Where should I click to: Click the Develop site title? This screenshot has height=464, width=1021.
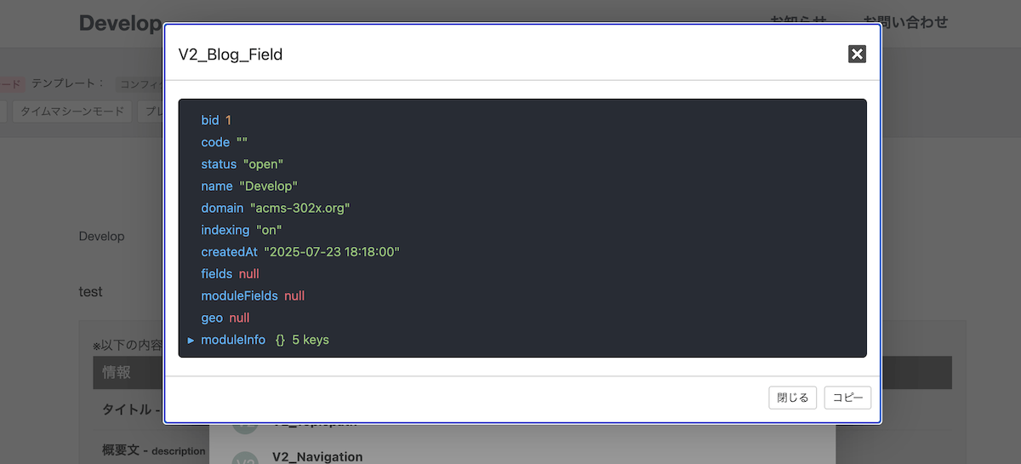click(x=120, y=23)
